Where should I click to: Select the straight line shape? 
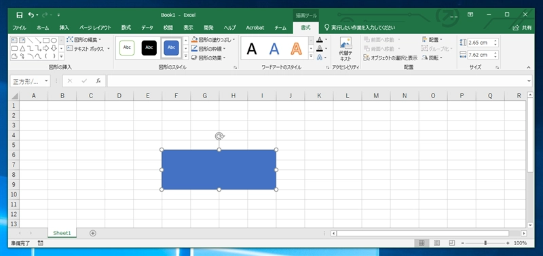point(30,41)
